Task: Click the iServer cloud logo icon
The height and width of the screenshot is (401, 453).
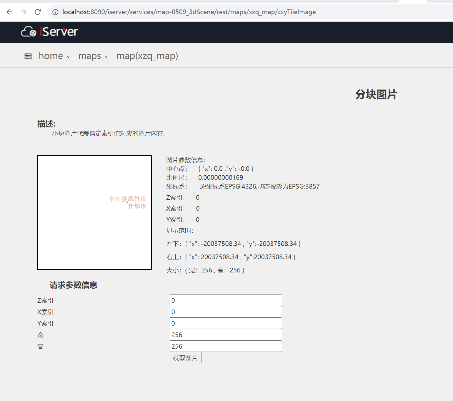Action: coord(29,31)
